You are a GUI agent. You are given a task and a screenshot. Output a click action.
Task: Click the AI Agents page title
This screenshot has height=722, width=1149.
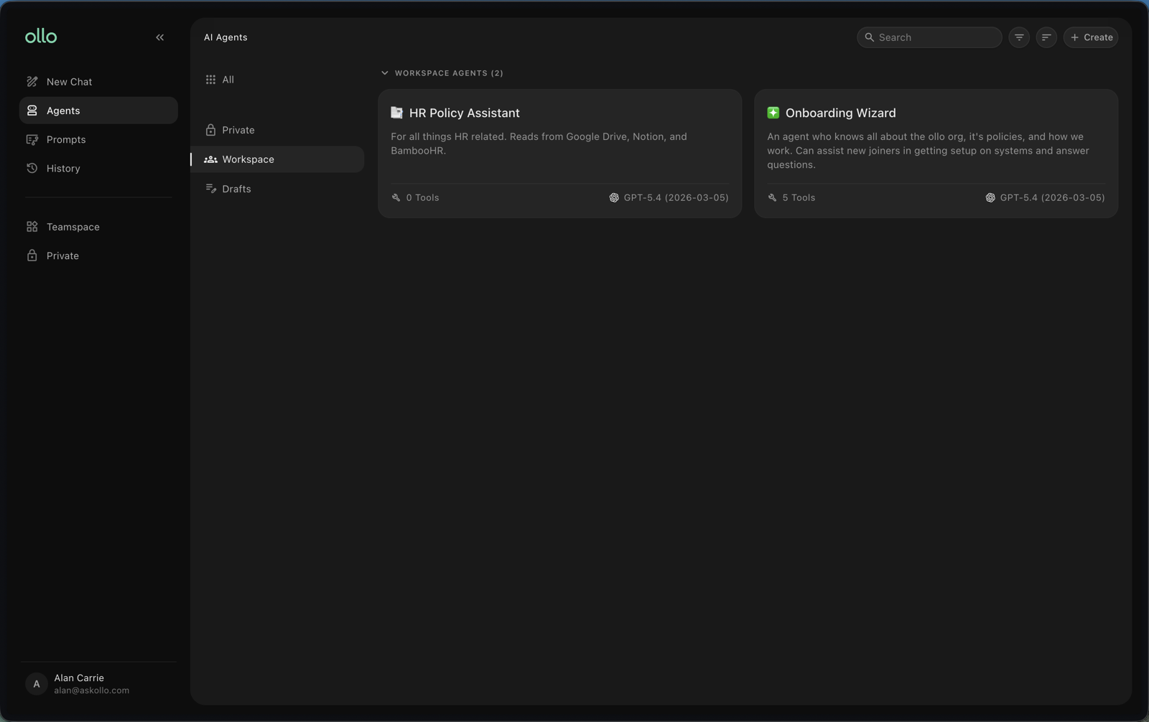click(225, 37)
